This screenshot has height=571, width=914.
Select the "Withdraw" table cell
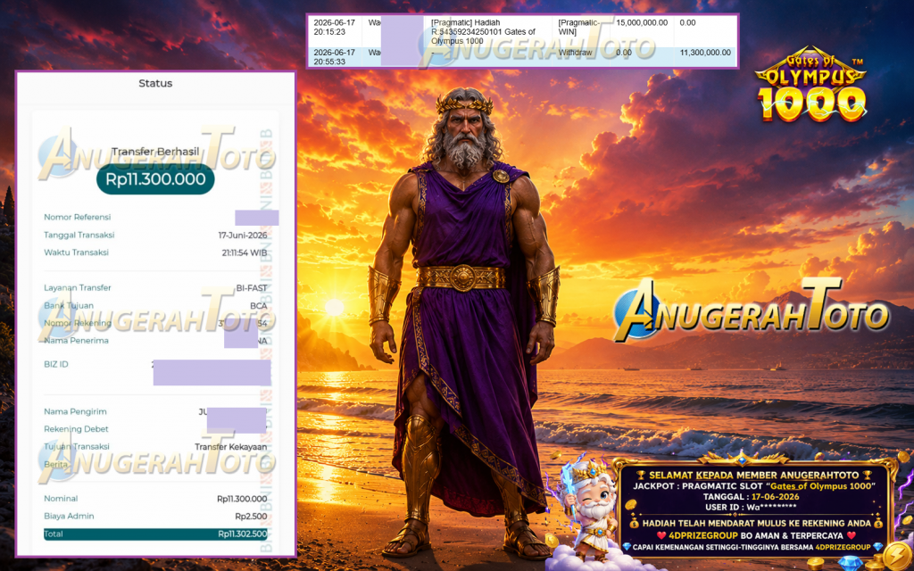pyautogui.click(x=576, y=53)
